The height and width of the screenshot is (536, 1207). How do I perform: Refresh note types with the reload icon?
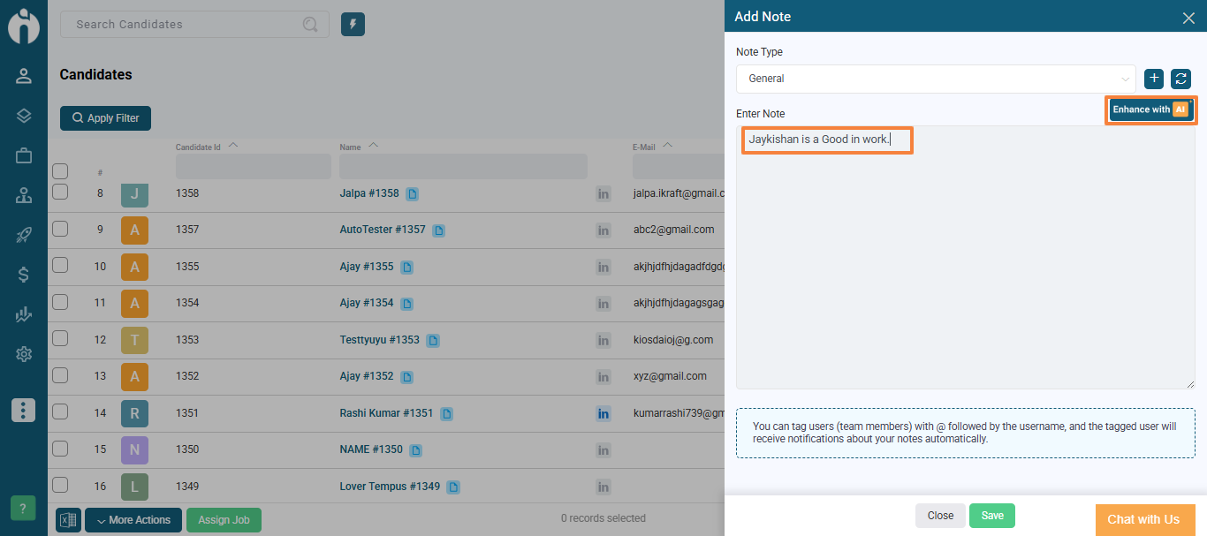pyautogui.click(x=1180, y=79)
